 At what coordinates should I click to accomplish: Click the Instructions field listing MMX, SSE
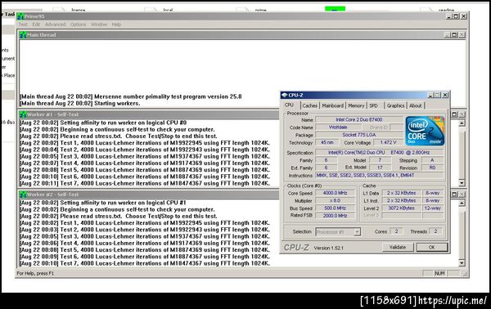click(x=380, y=176)
